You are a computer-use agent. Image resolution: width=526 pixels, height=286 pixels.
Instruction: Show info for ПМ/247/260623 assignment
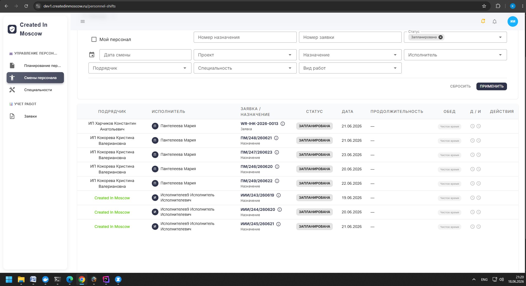[x=277, y=152]
